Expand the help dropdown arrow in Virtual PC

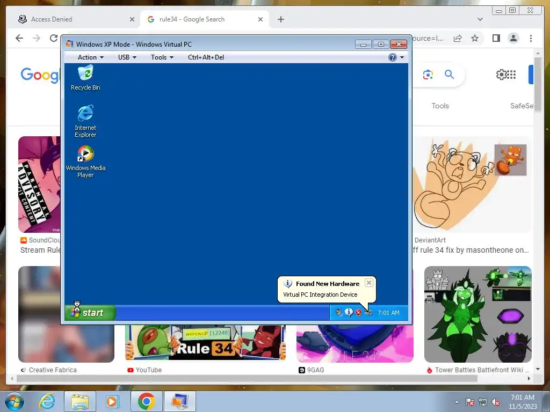pos(402,57)
